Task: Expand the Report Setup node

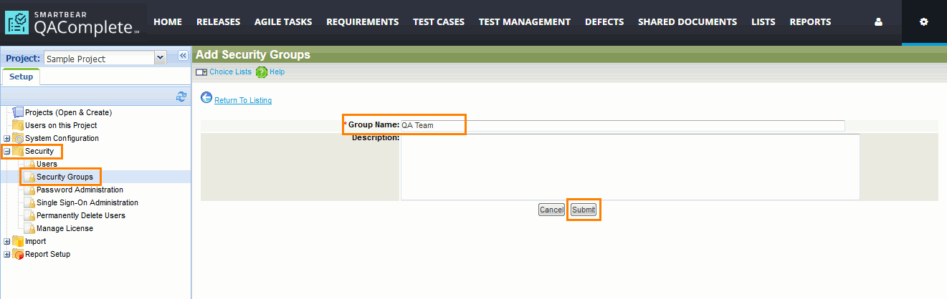Action: pyautogui.click(x=7, y=255)
